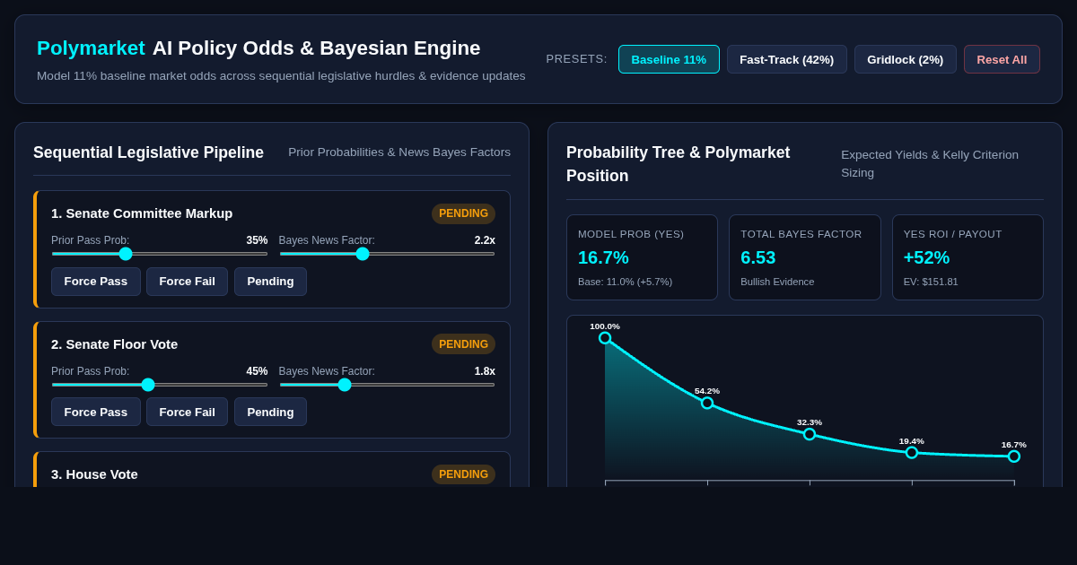Screen dimensions: 1077x565
Task: Click the 'AI Policy Odds & Bayesian Engine' title
Action: (316, 48)
